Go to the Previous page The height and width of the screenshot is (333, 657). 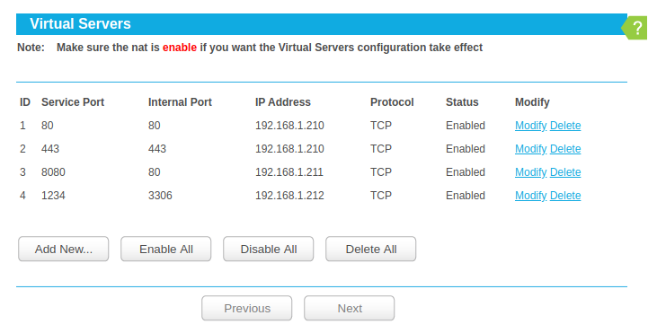[247, 309]
